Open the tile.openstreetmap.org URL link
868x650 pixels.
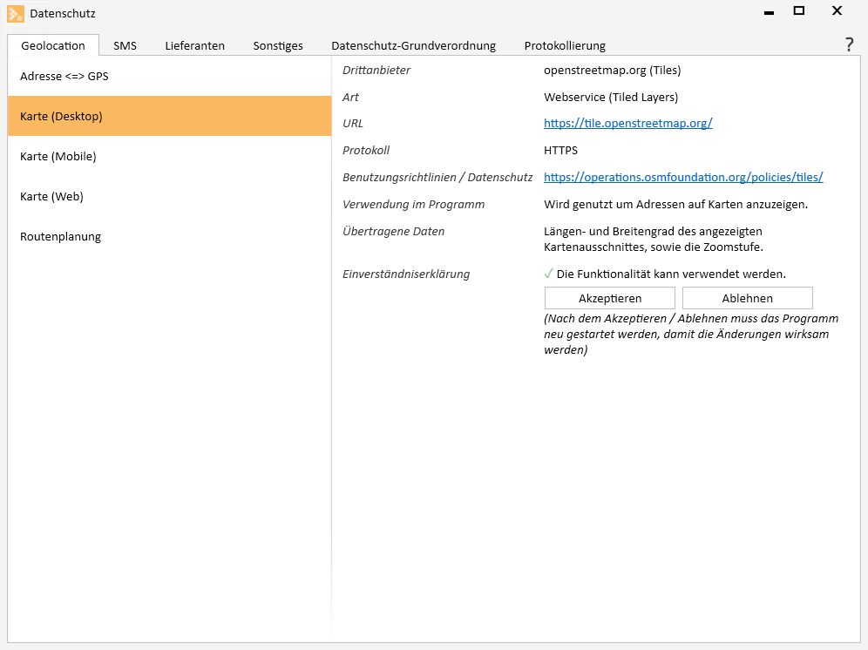pyautogui.click(x=627, y=123)
